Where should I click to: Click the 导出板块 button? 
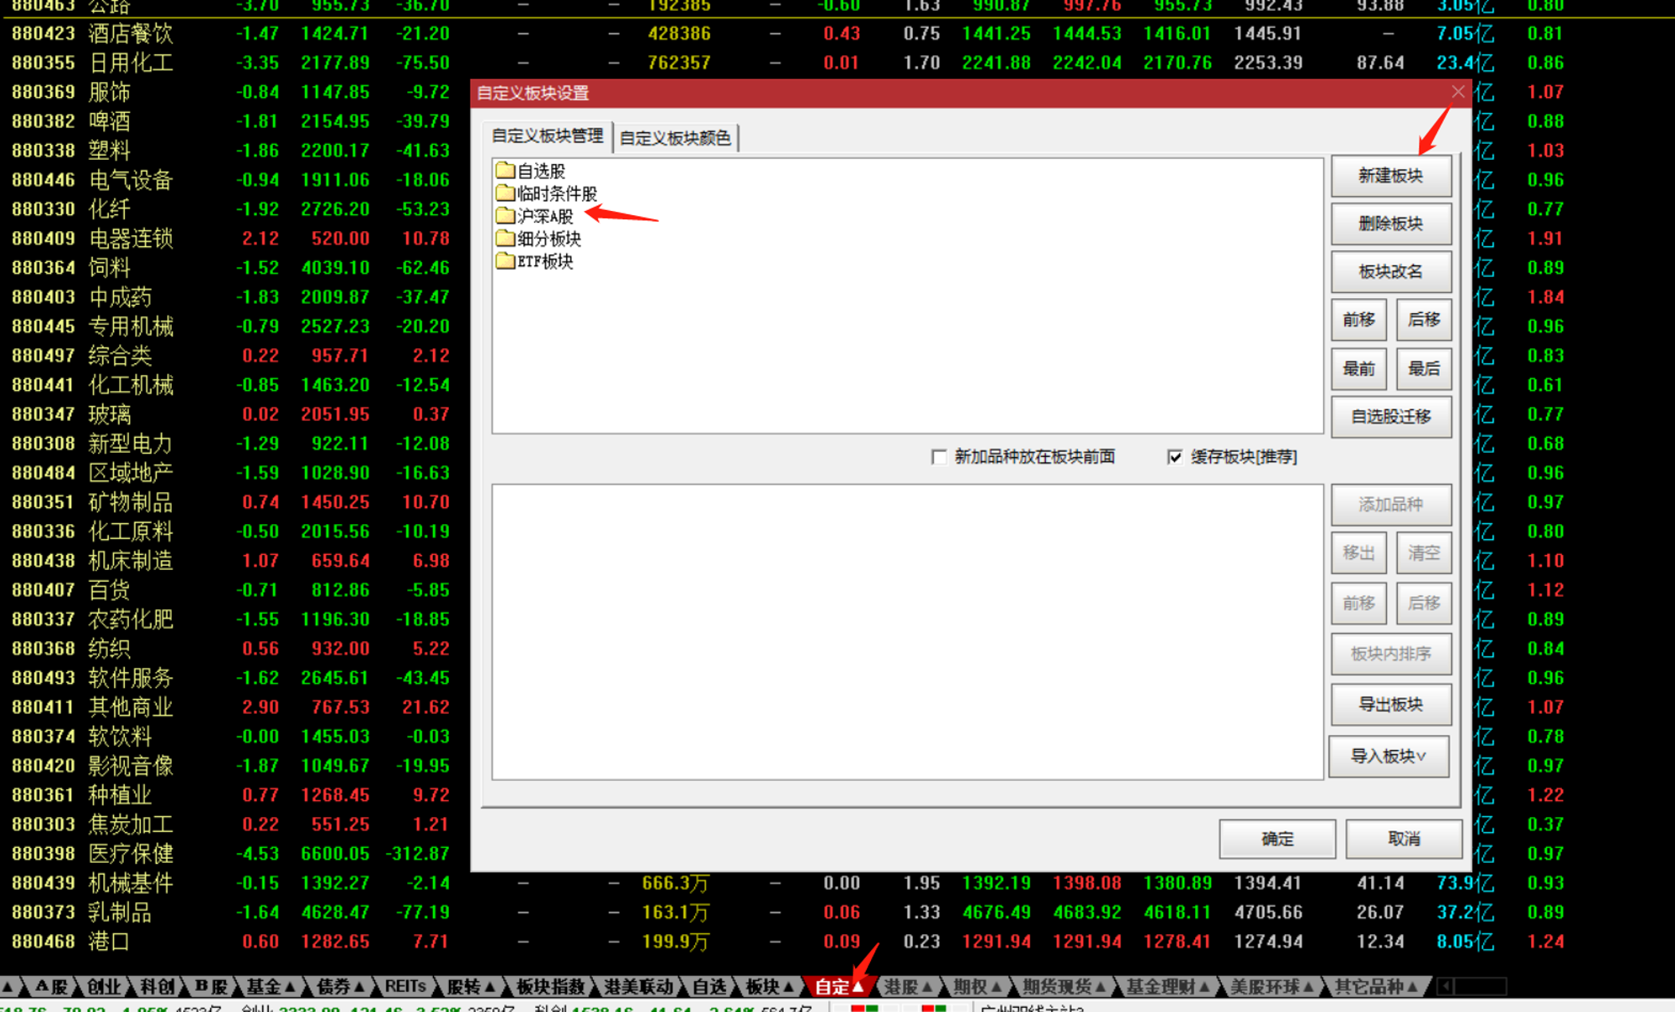(1391, 704)
